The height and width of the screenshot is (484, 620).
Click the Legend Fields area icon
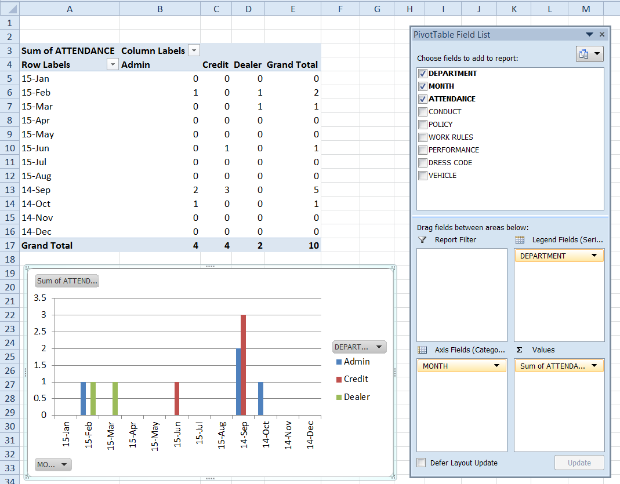point(520,239)
